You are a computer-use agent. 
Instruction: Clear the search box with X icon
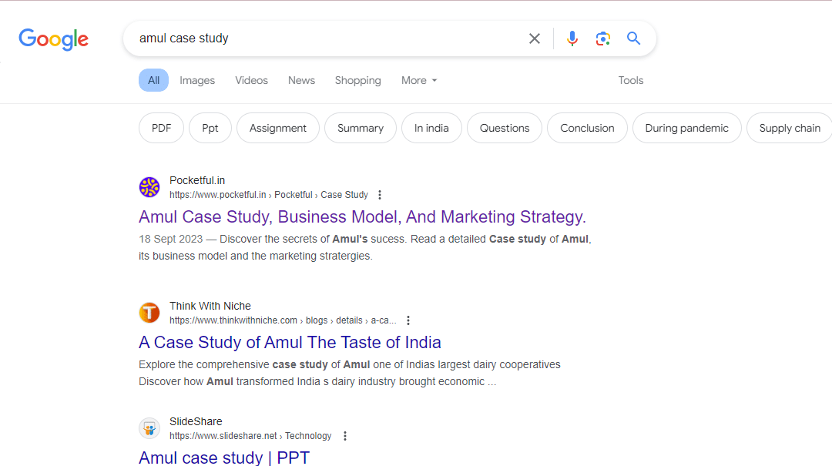534,39
